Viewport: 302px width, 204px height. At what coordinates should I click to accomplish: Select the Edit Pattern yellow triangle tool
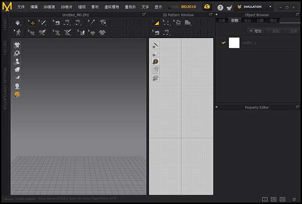click(x=156, y=23)
